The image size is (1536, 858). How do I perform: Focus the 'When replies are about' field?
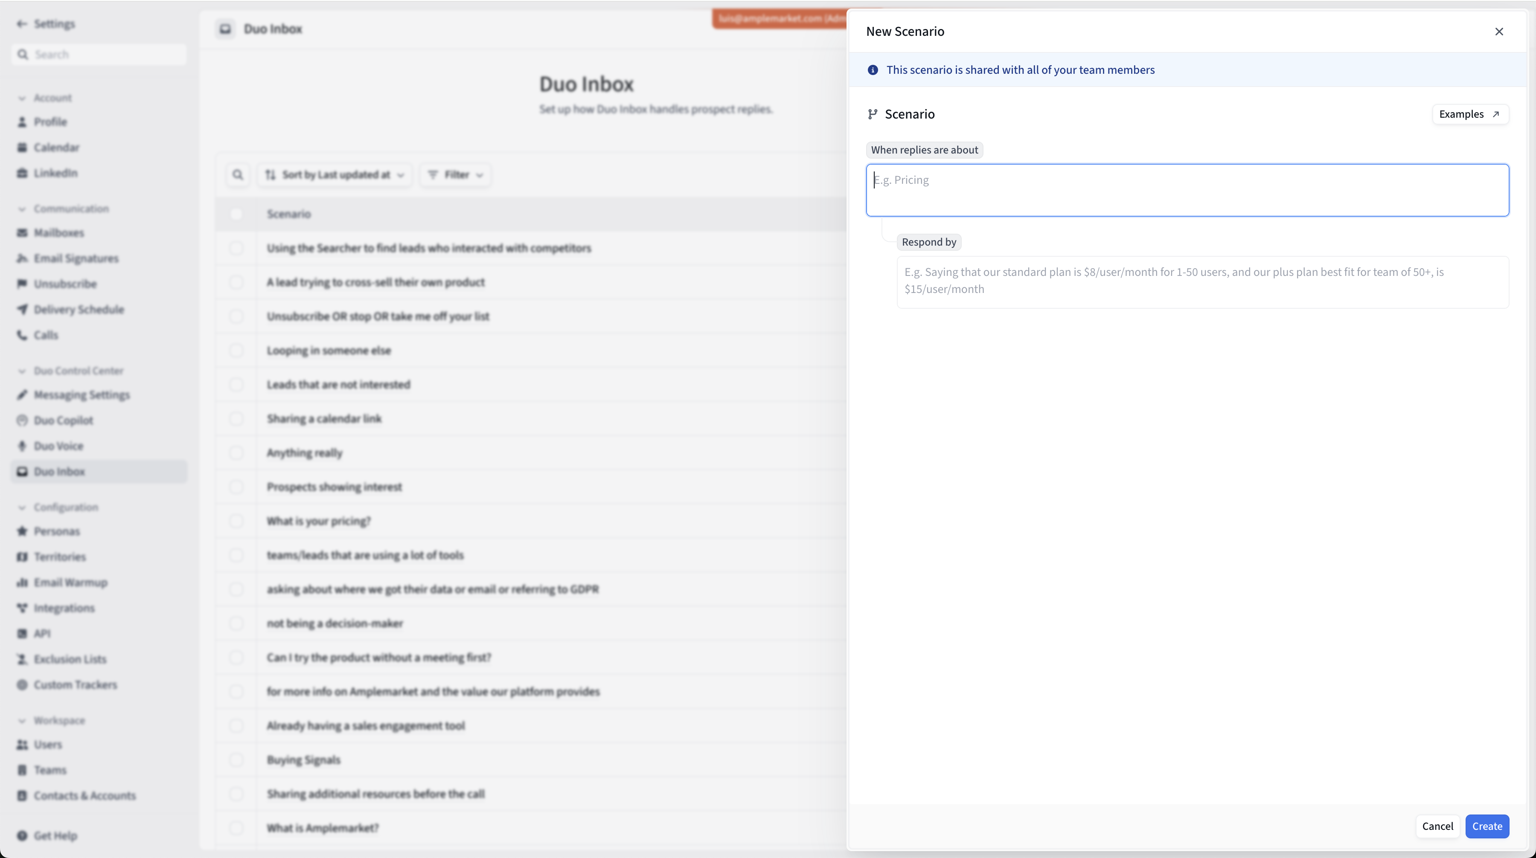1187,190
